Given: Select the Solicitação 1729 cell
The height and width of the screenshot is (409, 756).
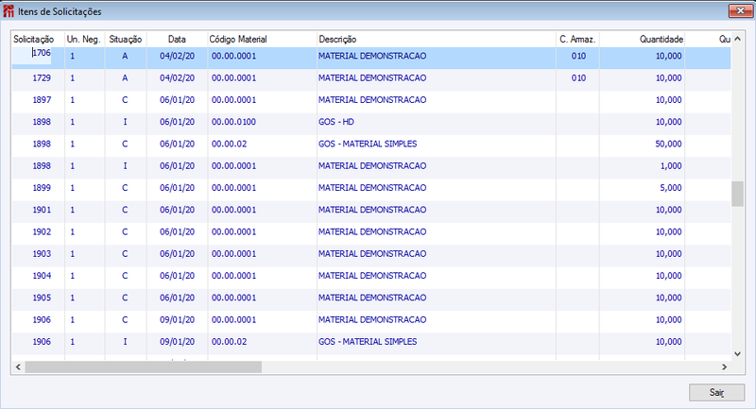Looking at the screenshot, I should (38, 78).
